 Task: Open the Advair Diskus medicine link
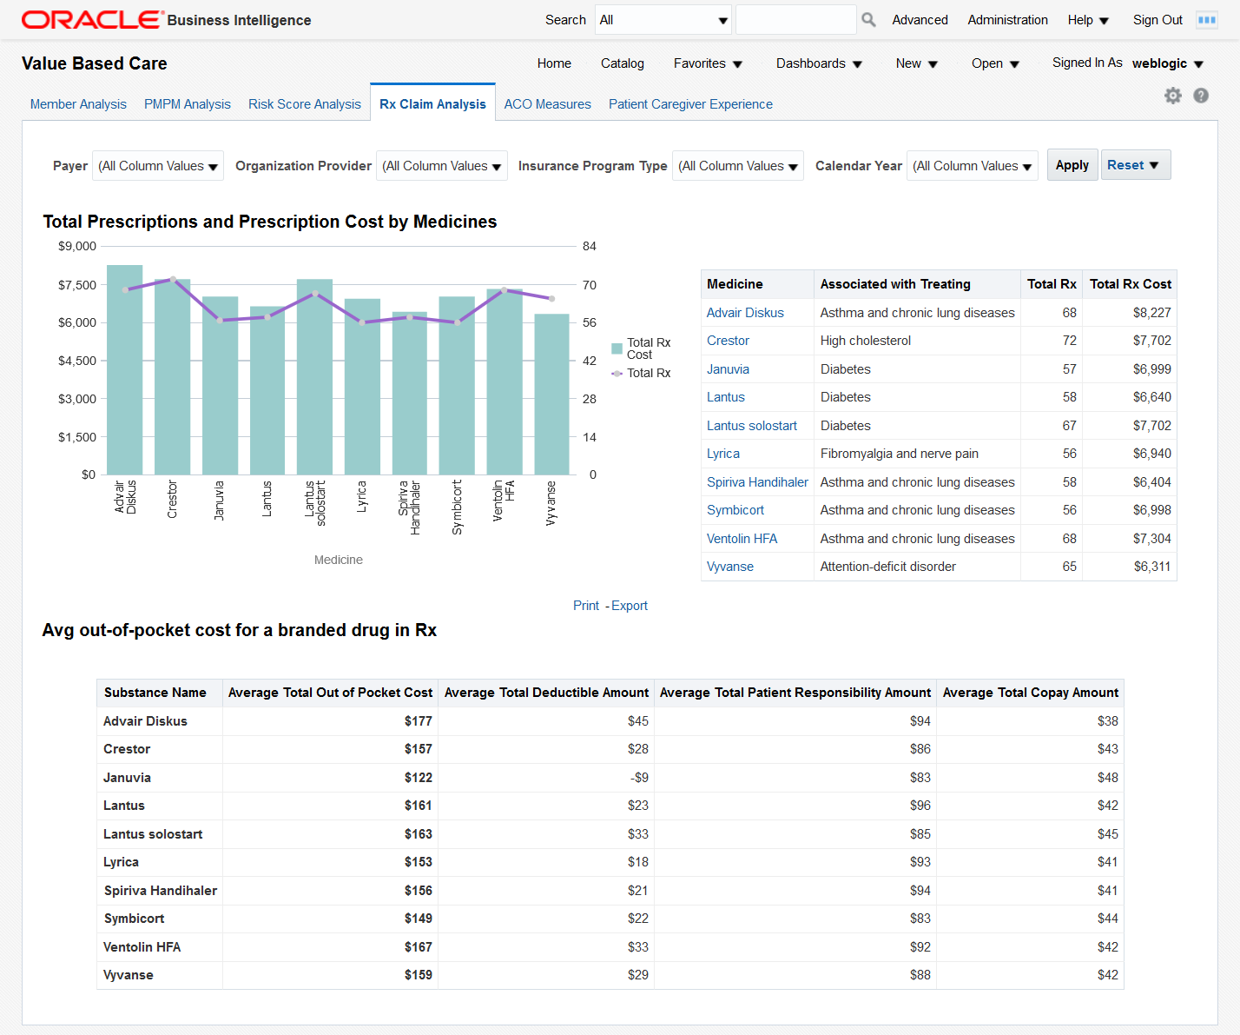point(745,313)
